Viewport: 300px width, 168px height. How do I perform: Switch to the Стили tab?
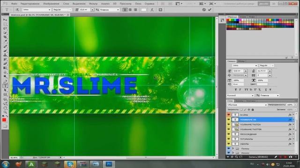tap(243, 17)
